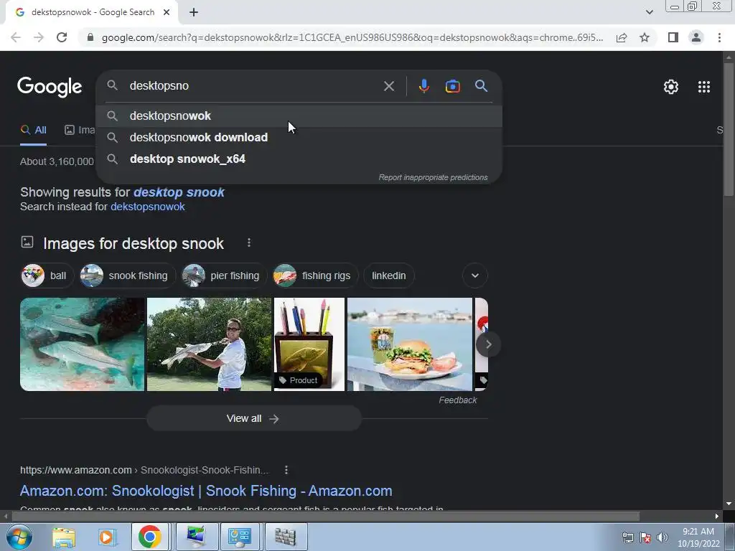Open the underwater snook fish image
Viewport: 735px width, 551px height.
82,344
